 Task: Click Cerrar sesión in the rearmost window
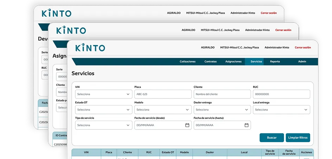click(x=269, y=13)
